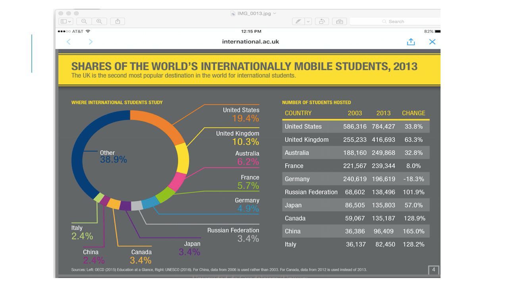The image size is (508, 286).
Task: Click the international.ac.uk address text
Action: pyautogui.click(x=250, y=42)
